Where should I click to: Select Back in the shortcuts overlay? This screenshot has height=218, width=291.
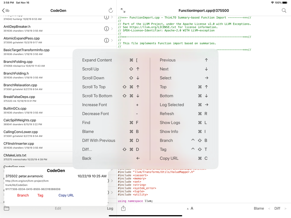(111, 158)
